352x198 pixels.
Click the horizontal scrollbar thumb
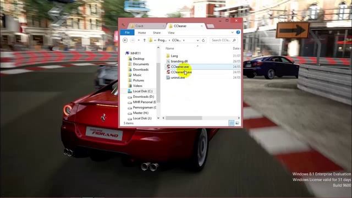click(x=184, y=118)
